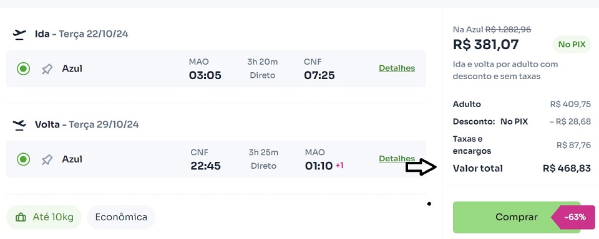Click the Econômica class chip

pos(121,217)
